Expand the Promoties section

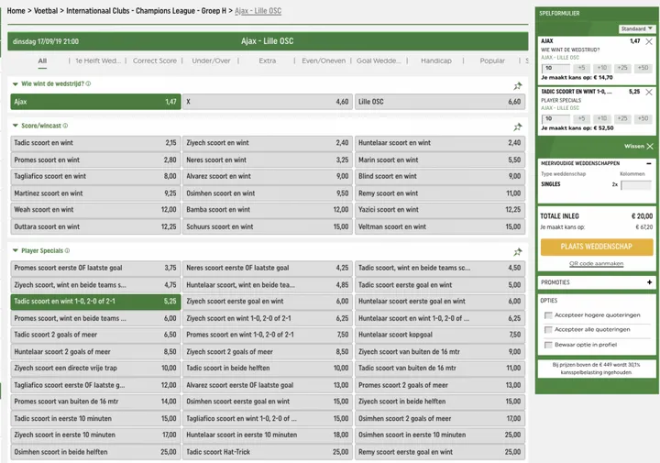[649, 282]
